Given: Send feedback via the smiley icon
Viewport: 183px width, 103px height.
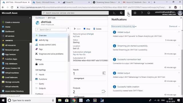Looking at the screenshot, I should pyautogui.click(x=149, y=13).
